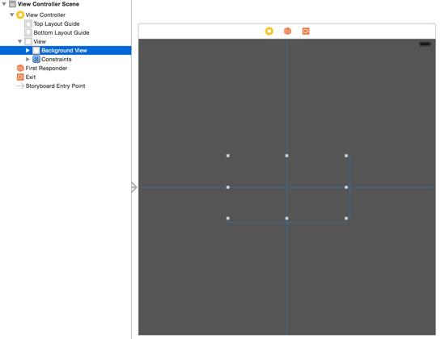Select Bottom Layout Guide in outline

click(61, 32)
